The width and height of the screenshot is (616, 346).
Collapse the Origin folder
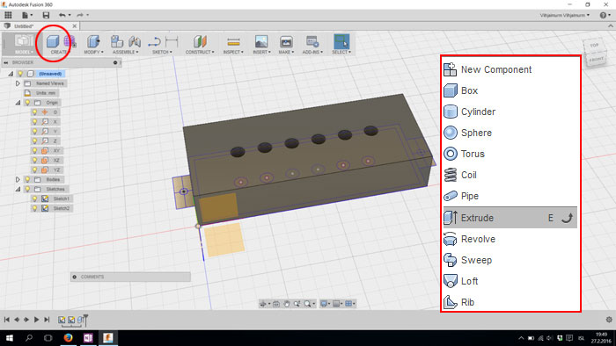tap(18, 103)
